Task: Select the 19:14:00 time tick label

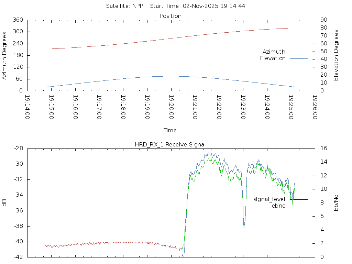Action: 27,107
